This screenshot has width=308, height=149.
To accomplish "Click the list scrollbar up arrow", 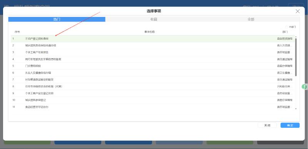I will [296, 37].
